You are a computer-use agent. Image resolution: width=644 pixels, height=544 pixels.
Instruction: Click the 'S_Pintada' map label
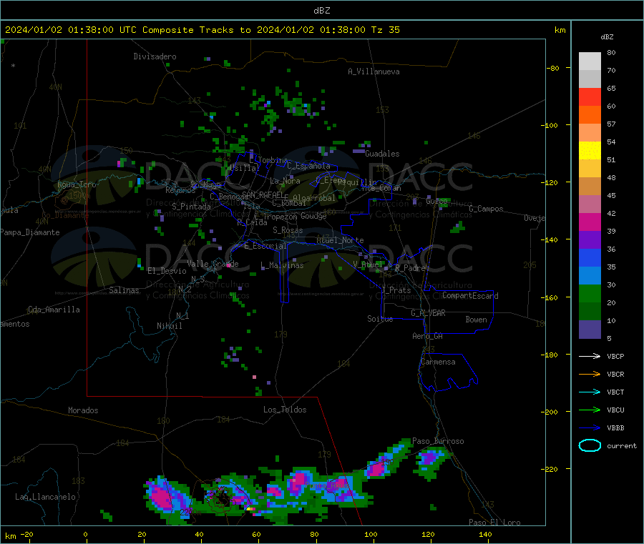pyautogui.click(x=191, y=207)
